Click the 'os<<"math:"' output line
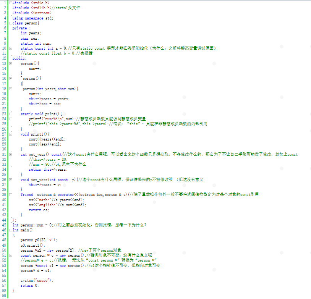The image size is (311, 299). coord(57,200)
